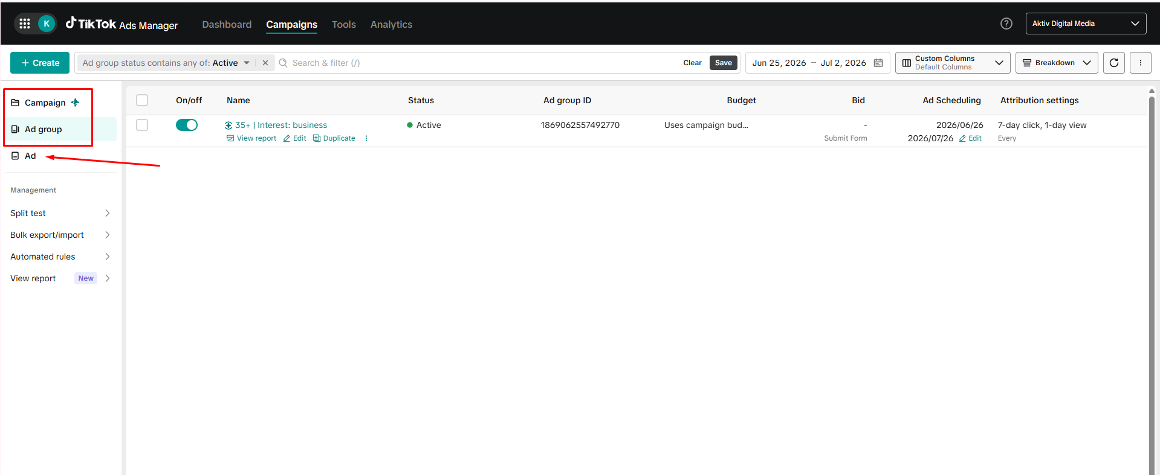1160x475 pixels.
Task: Open the Analytics tab
Action: tap(391, 24)
